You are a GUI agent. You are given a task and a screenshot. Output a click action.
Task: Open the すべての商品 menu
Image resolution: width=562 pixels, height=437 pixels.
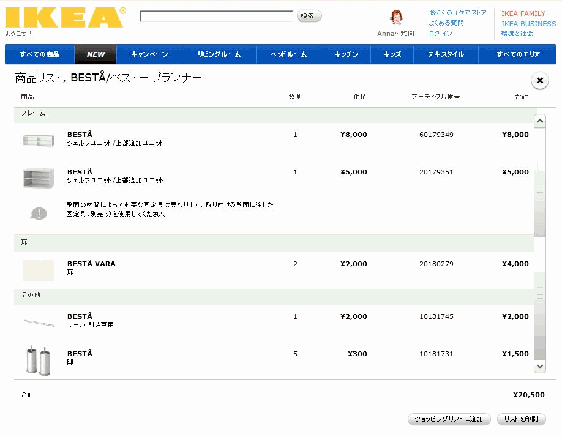tap(40, 54)
